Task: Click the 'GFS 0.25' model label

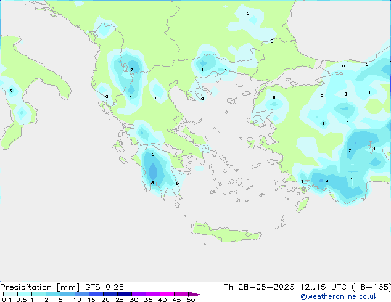Action: [x=104, y=287]
